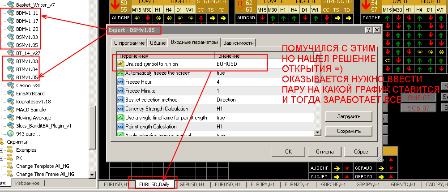This screenshot has height=192, width=448.
Task: Click the EmaAtrBoard expert icon
Action: click(x=11, y=94)
